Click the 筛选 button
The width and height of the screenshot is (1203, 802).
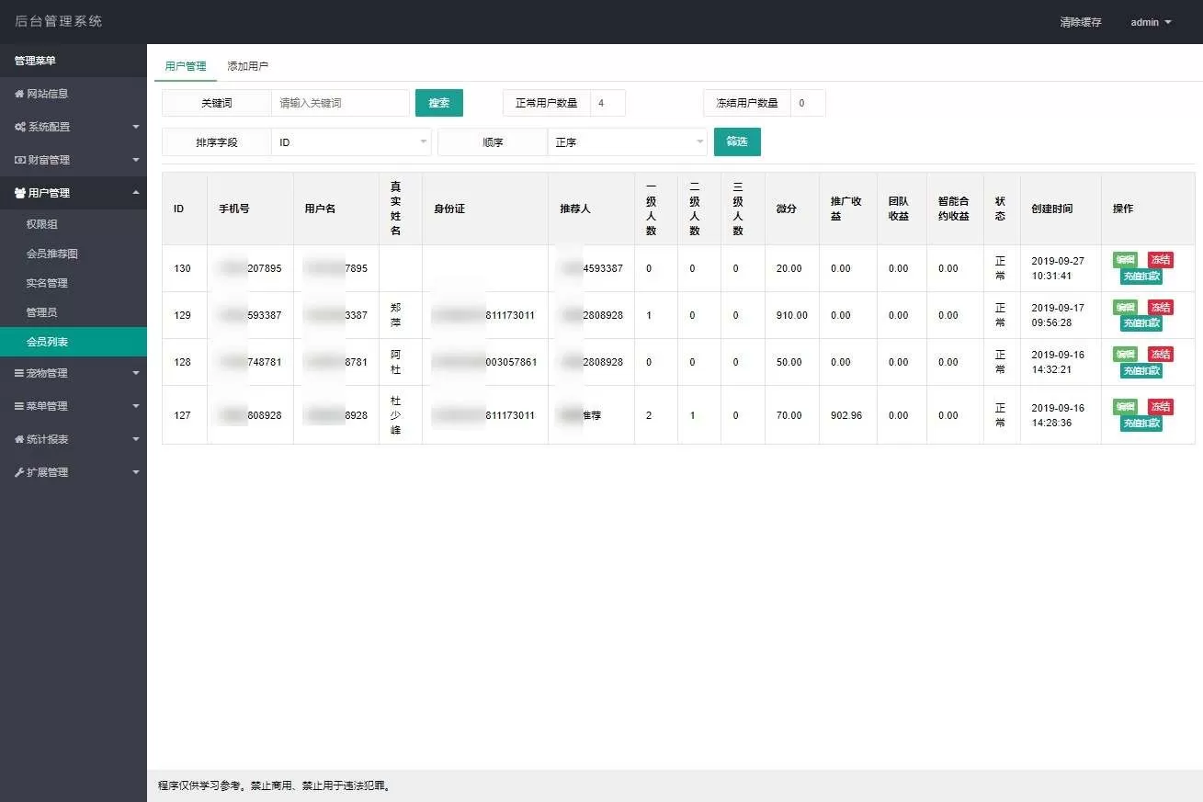coord(737,141)
